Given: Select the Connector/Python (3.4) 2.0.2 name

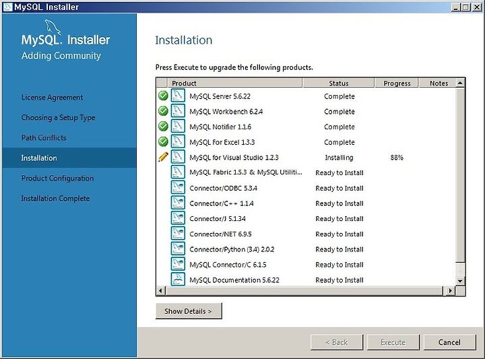Looking at the screenshot, I should (232, 249).
